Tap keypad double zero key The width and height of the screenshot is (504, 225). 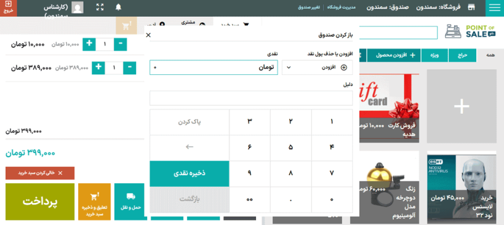pyautogui.click(x=250, y=199)
